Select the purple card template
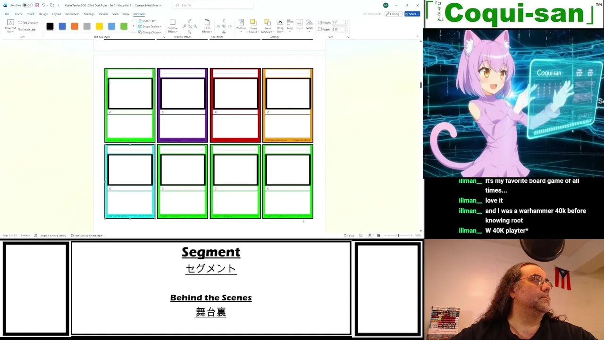The width and height of the screenshot is (604, 340). (183, 105)
